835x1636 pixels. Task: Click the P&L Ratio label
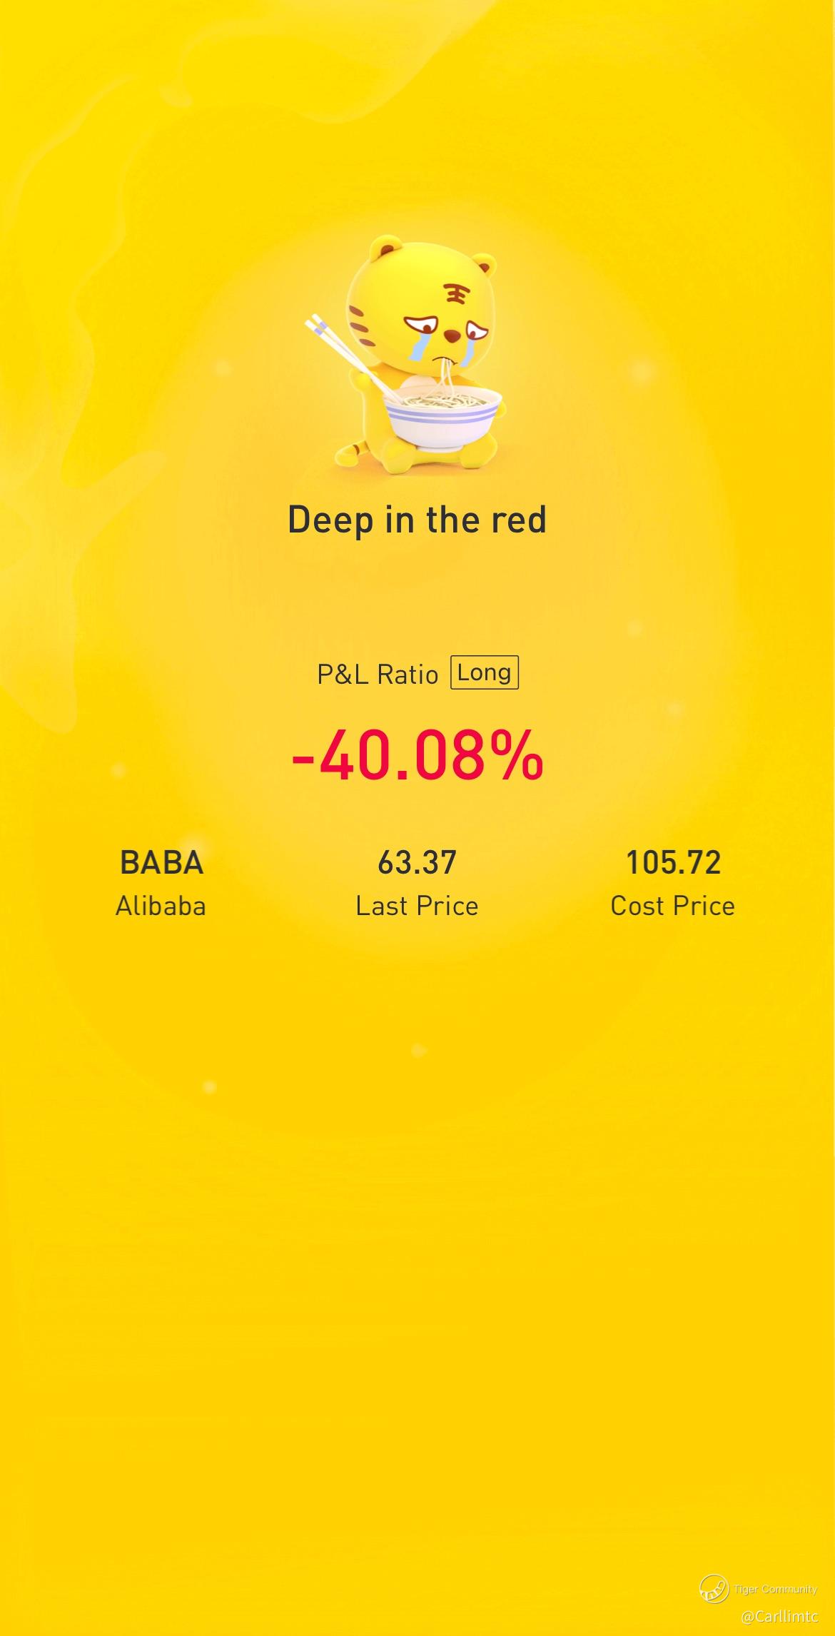point(378,674)
